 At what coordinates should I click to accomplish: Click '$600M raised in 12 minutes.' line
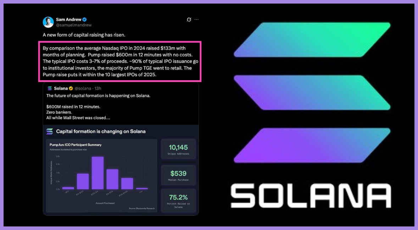(x=73, y=107)
